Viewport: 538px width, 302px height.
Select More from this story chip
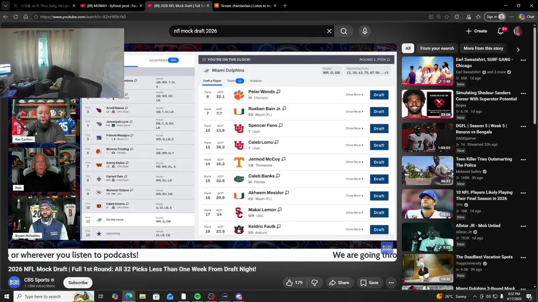coord(483,48)
